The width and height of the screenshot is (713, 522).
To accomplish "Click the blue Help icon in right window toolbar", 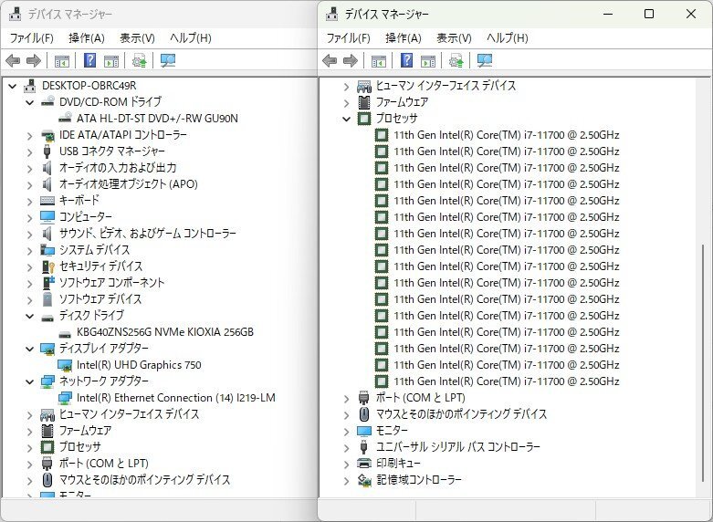I will pyautogui.click(x=407, y=60).
